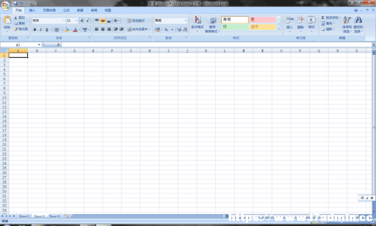Select the Sheet2 worksheet tab
This screenshot has height=226, width=376.
click(39, 216)
